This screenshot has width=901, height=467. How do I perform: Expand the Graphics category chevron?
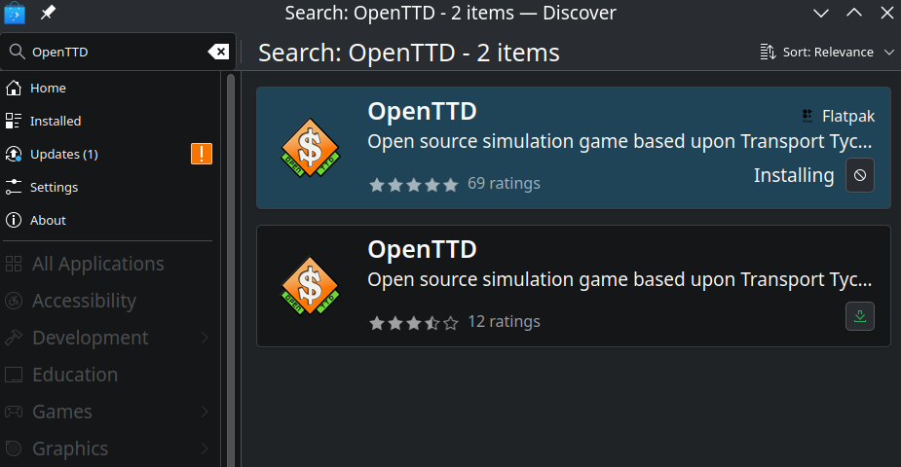pyautogui.click(x=205, y=449)
